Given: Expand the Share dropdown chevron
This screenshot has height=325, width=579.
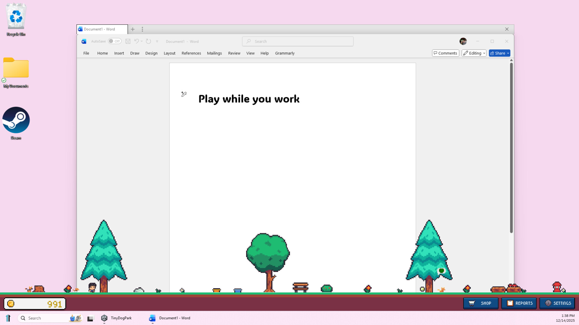Looking at the screenshot, I should tap(508, 53).
